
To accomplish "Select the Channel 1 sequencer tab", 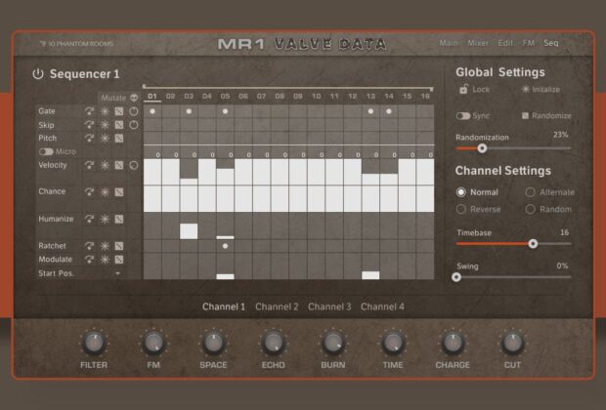I will coord(224,307).
